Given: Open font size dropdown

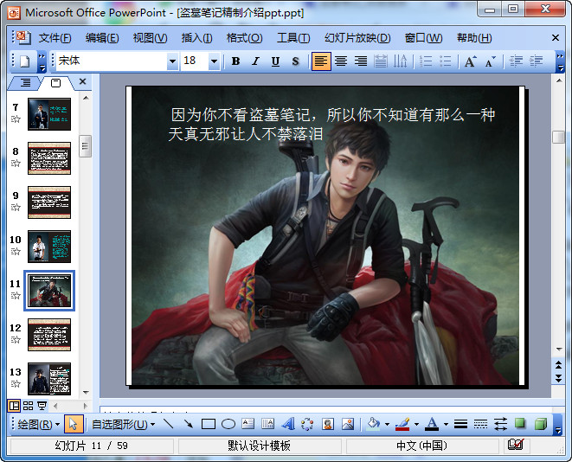Looking at the screenshot, I should 214,61.
